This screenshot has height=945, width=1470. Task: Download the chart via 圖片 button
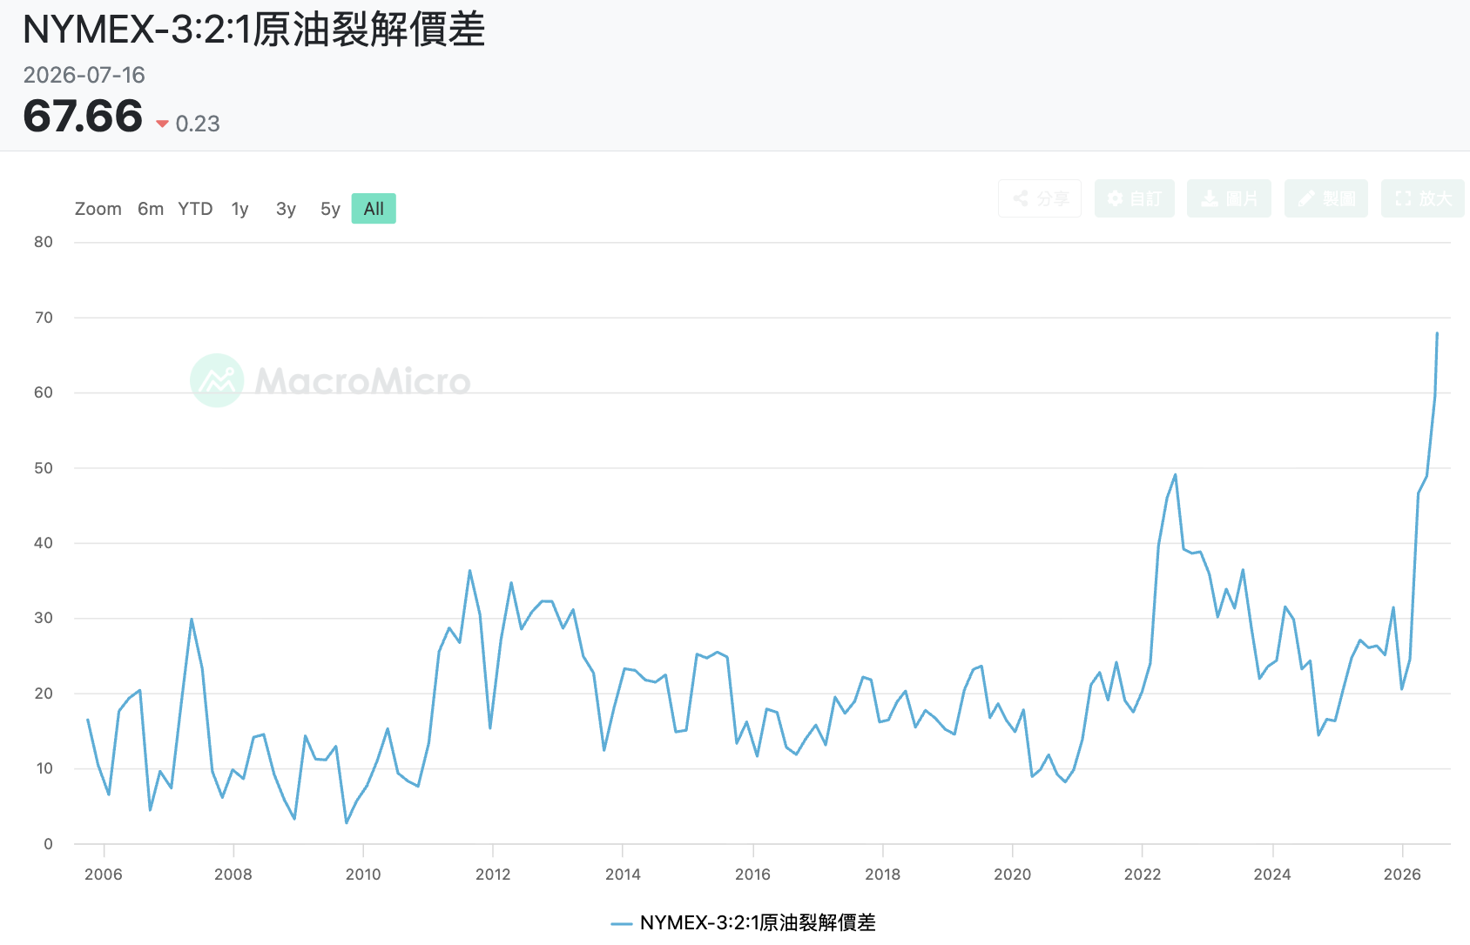(1229, 198)
